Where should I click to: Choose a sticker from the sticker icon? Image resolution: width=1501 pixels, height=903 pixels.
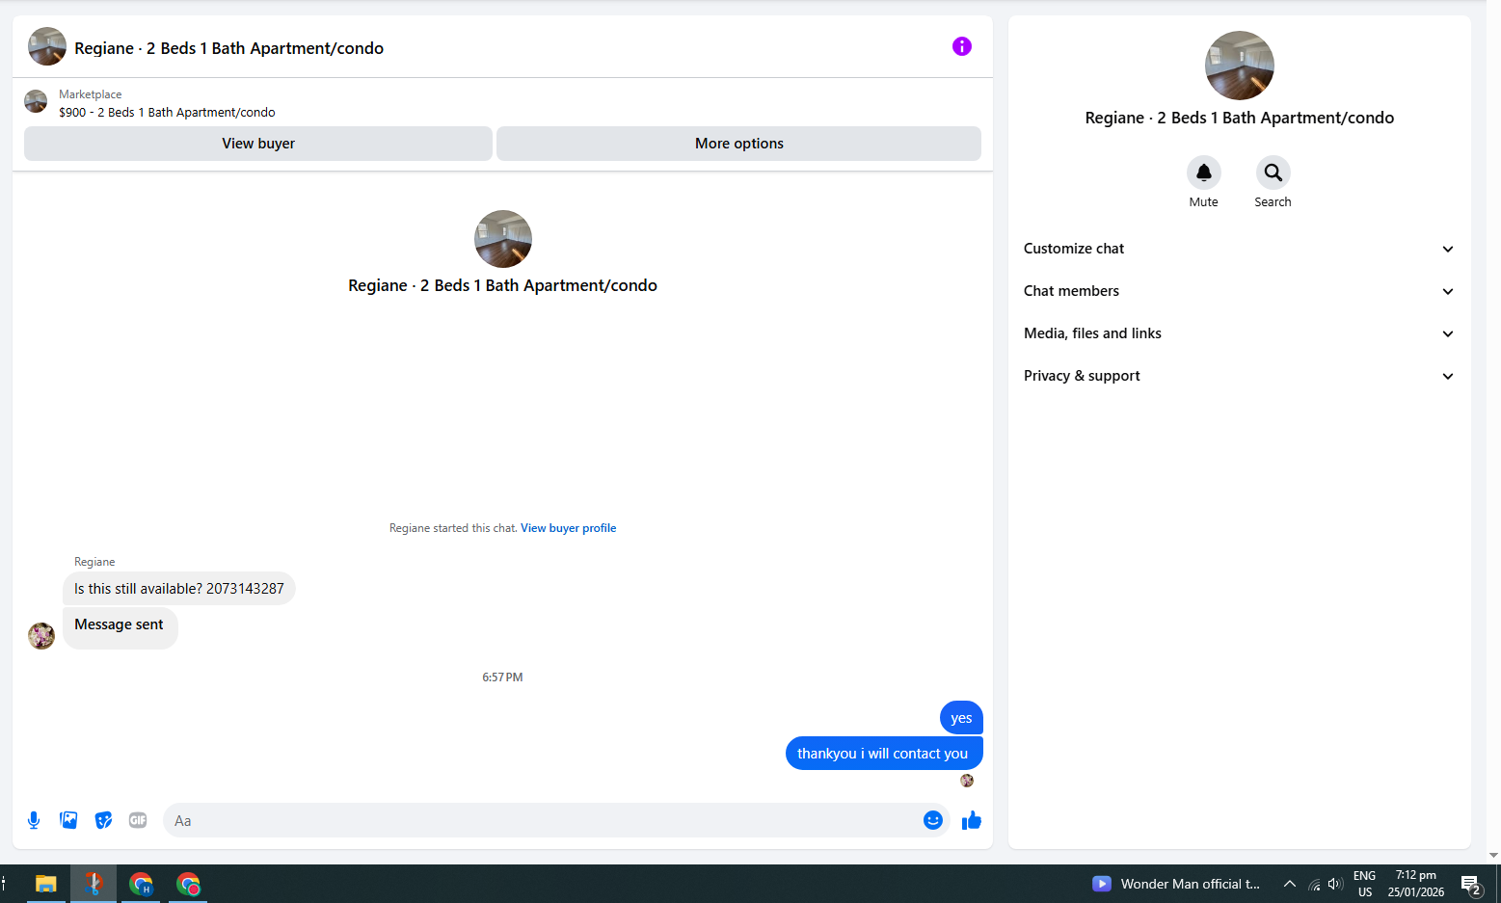tap(103, 820)
